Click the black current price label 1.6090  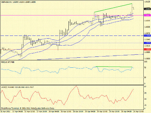[x=147, y=9]
